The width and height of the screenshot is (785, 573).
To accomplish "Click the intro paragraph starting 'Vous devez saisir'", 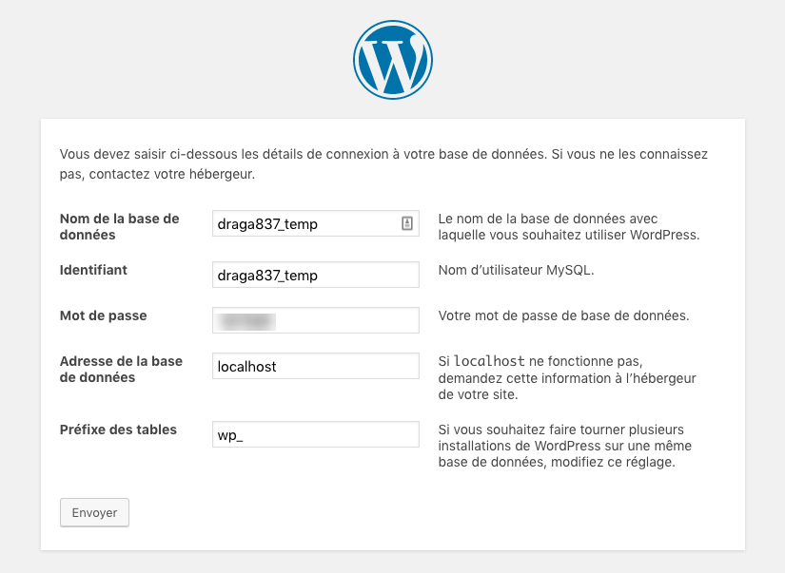I will coord(383,164).
